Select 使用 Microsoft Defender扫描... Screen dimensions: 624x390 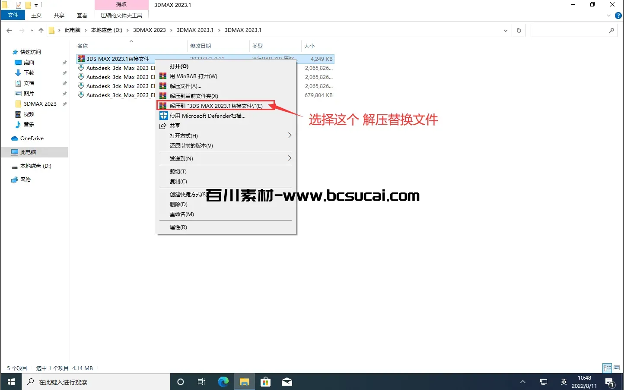pos(226,116)
